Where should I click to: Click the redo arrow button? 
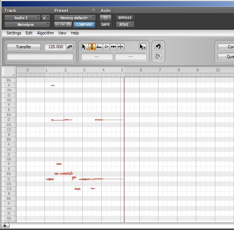[158, 56]
